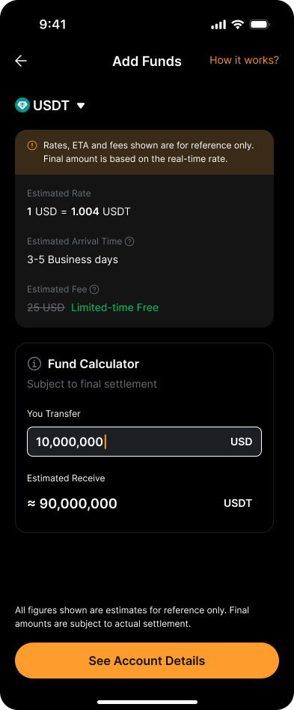Image resolution: width=294 pixels, height=710 pixels.
Task: Tap the battery icon in status bar
Action: [260, 25]
